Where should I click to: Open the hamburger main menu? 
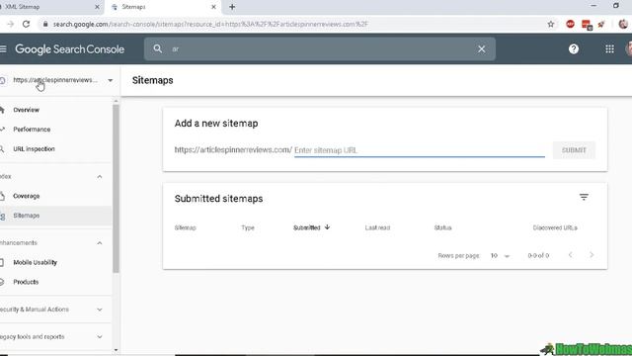[3, 49]
